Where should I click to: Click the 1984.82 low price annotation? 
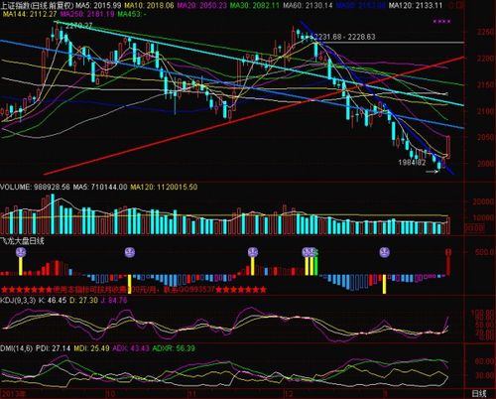[412, 163]
